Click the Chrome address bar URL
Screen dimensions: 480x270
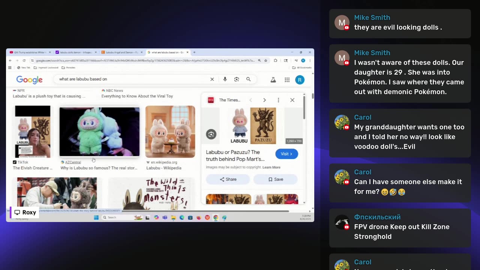[145, 60]
